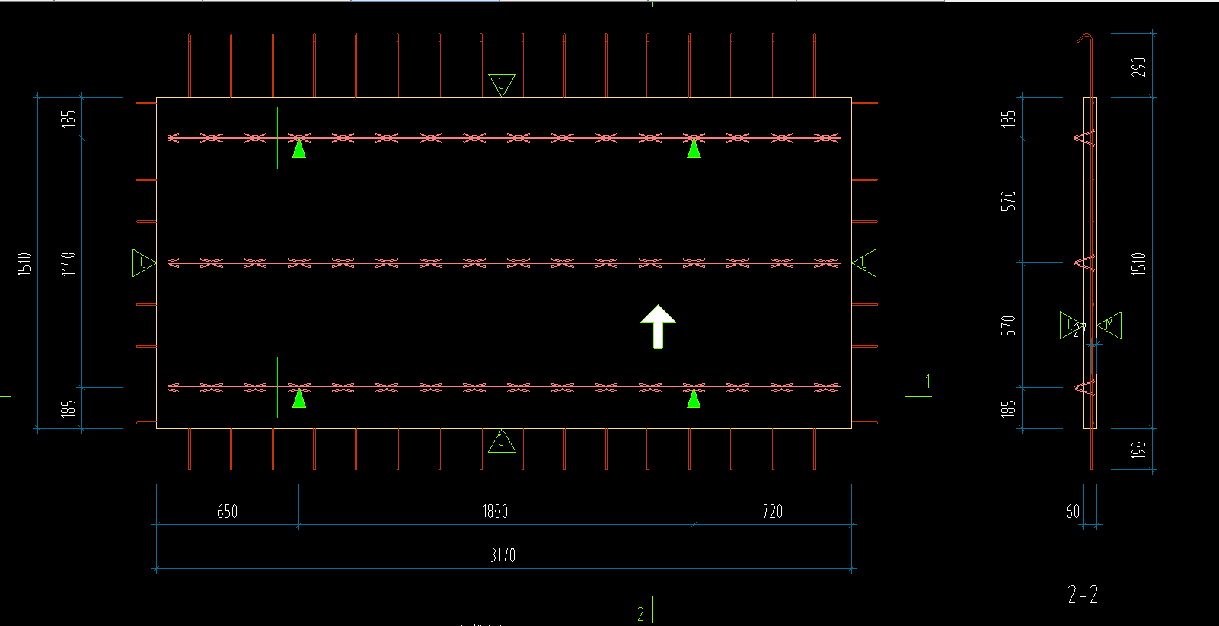Click the 1800 dimension text
1219x626 pixels.
(495, 512)
